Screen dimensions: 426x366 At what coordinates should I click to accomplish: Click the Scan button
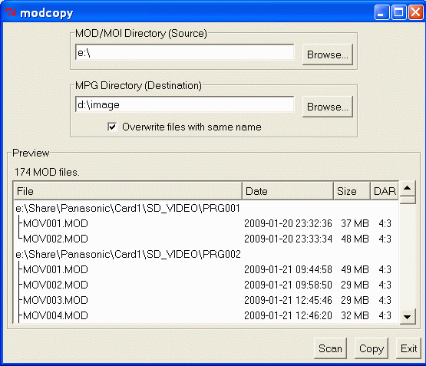[330, 348]
